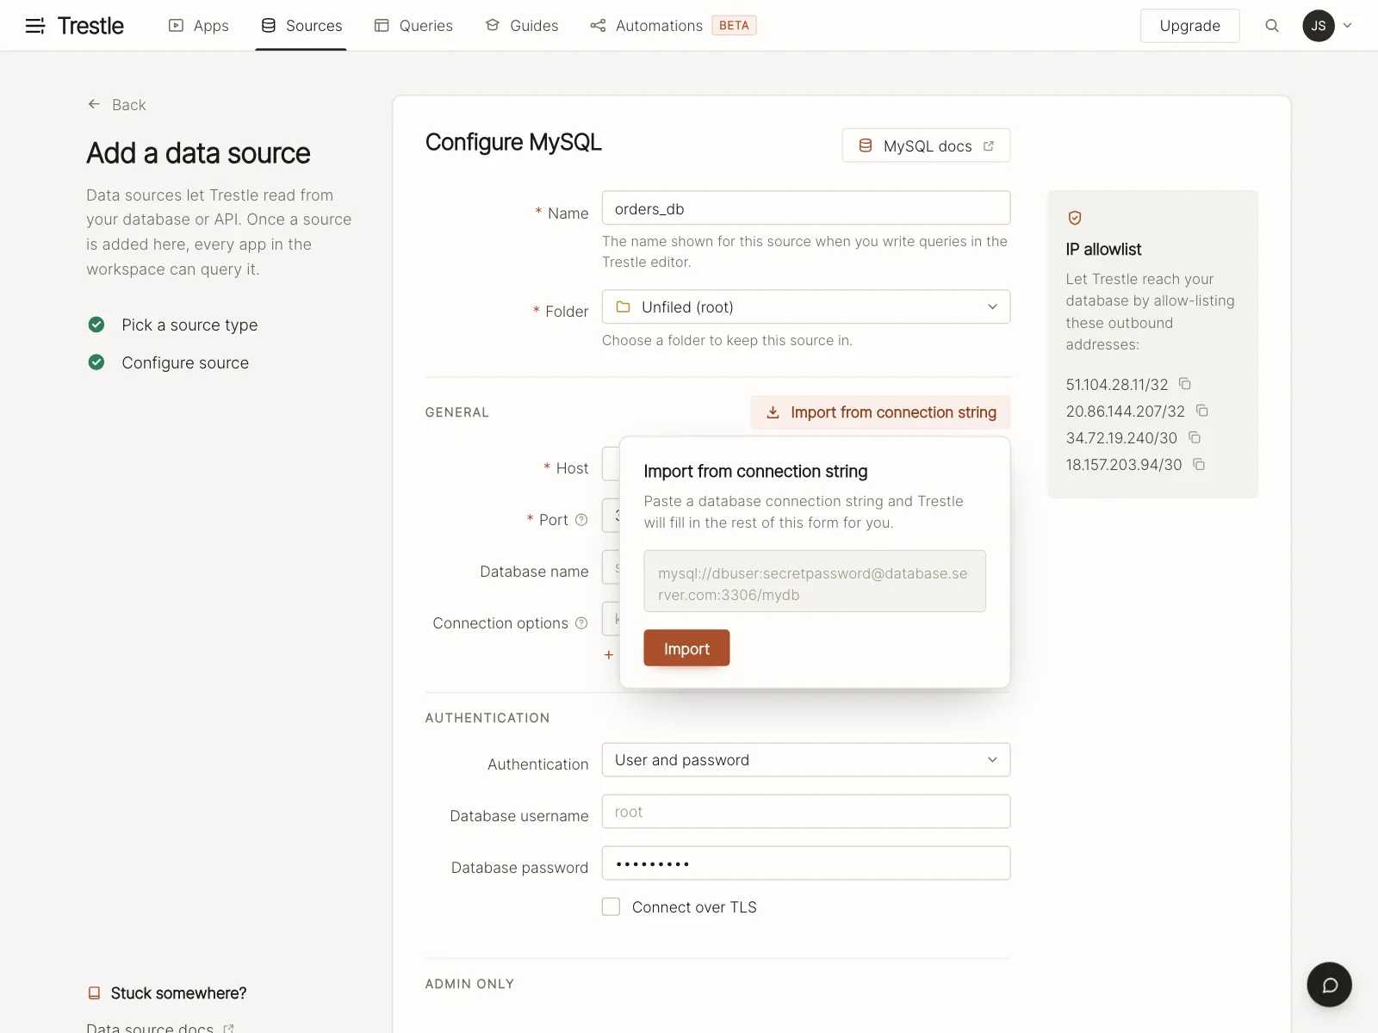Click the 18.157.203.94/30 address text
1378x1033 pixels.
pos(1124,465)
